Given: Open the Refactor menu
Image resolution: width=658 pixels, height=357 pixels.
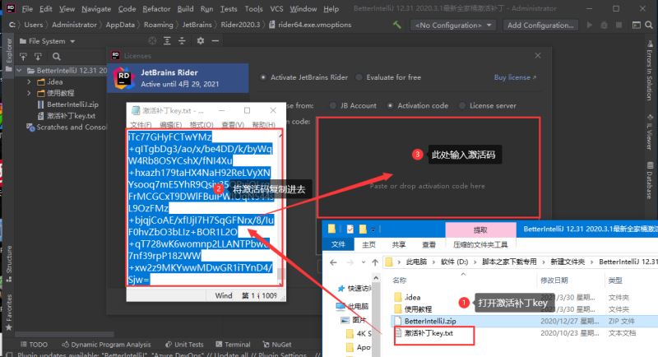Looking at the screenshot, I should tap(156, 8).
